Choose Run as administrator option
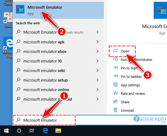The width and height of the screenshot is (167, 136). tap(136, 59)
